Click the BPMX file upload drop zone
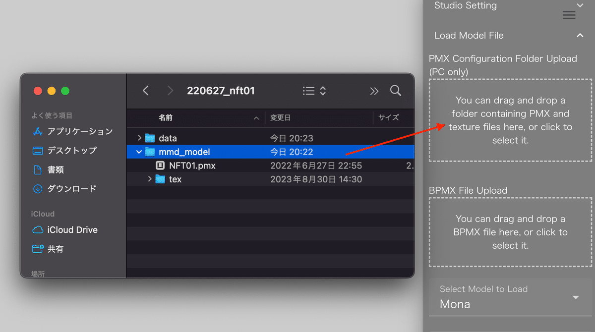Image resolution: width=595 pixels, height=332 pixels. (510, 232)
